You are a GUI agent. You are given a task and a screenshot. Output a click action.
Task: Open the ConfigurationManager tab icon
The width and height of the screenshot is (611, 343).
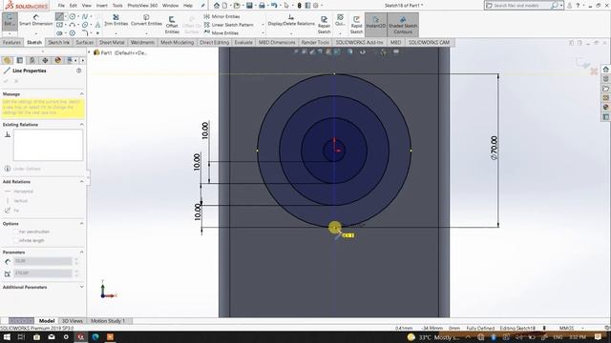[x=32, y=60]
